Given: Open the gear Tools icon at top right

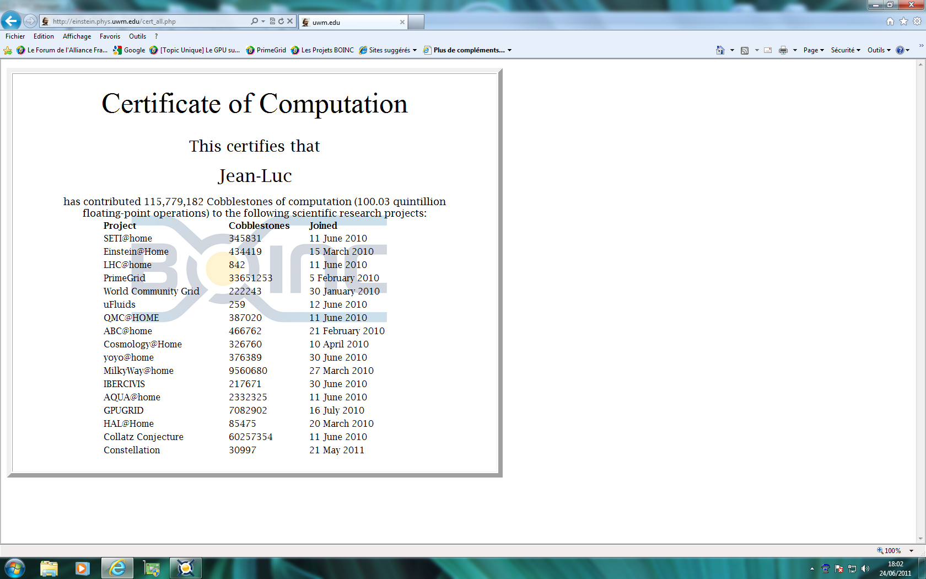Looking at the screenshot, I should tap(917, 21).
